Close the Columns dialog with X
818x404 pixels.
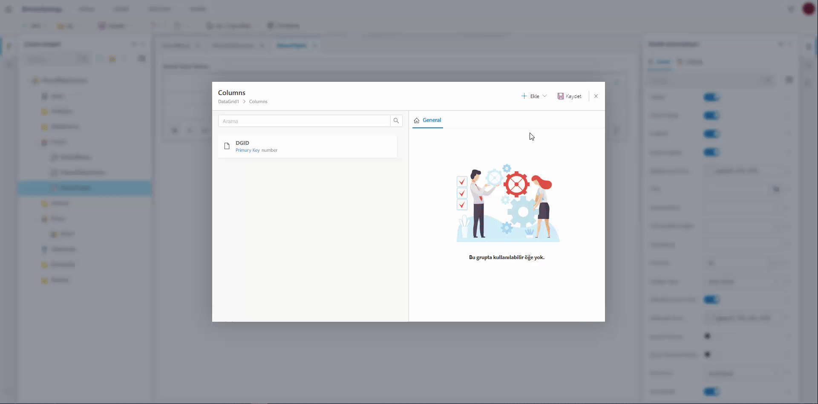tap(596, 96)
